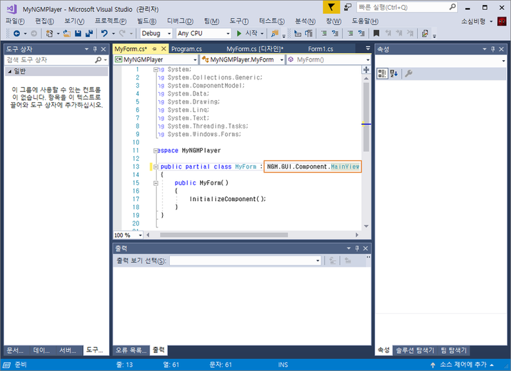
Task: Open the 편집(E) menu
Action: click(44, 21)
